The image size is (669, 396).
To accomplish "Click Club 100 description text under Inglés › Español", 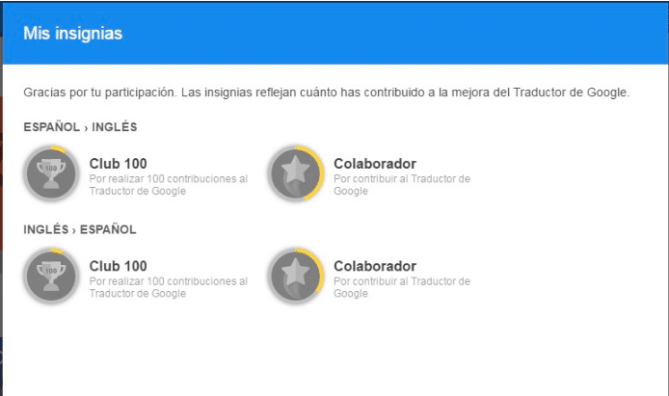I will point(169,287).
